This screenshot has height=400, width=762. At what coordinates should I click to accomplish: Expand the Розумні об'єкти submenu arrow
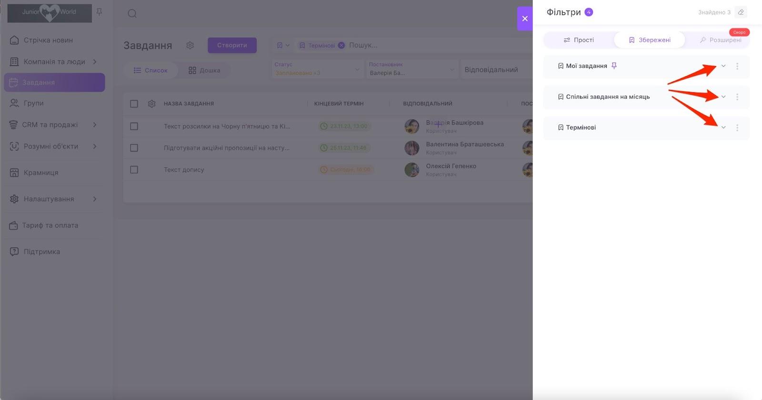coord(95,146)
